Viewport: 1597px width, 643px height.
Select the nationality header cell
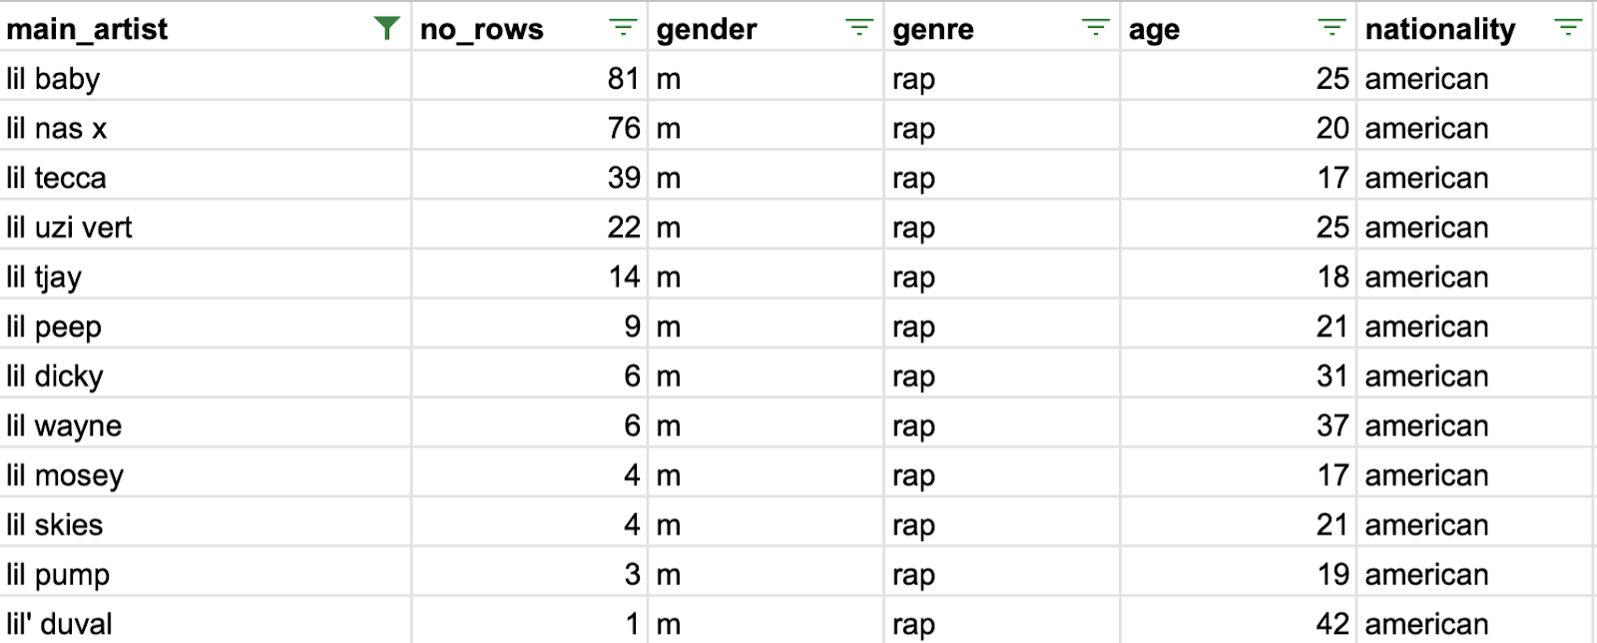[x=1474, y=28]
